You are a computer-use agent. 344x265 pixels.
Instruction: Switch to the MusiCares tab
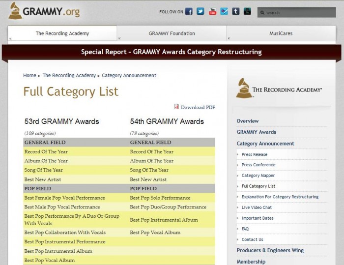281,33
